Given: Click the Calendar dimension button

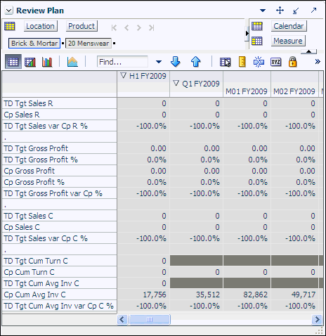Looking at the screenshot, I should coord(289,26).
